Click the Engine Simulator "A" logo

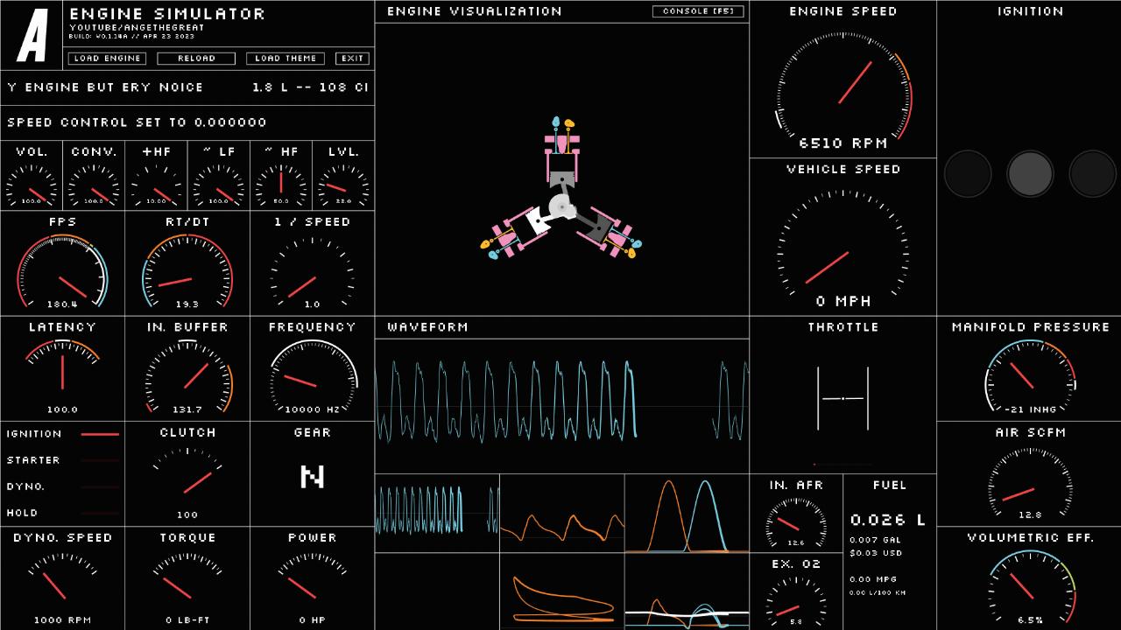point(32,35)
